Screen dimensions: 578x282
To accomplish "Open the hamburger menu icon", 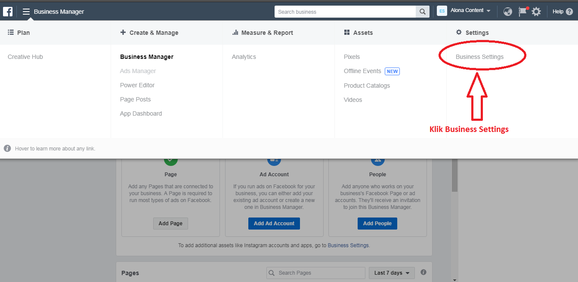I will [x=26, y=12].
